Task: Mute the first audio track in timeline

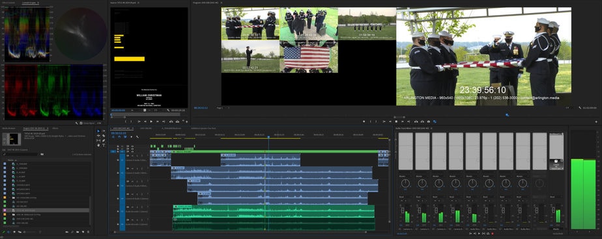Action: tap(132, 156)
